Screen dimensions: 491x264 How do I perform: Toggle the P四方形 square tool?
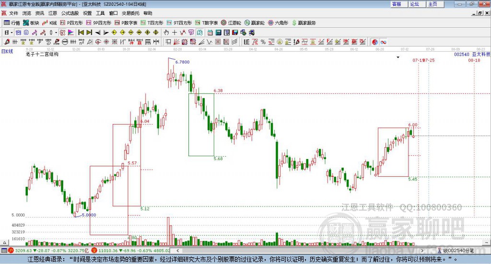(71, 23)
